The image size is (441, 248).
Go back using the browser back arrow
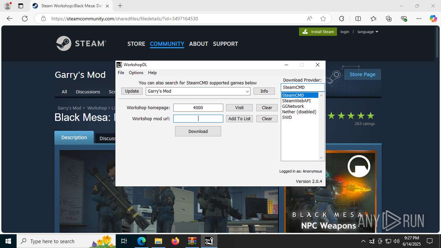coord(10,19)
